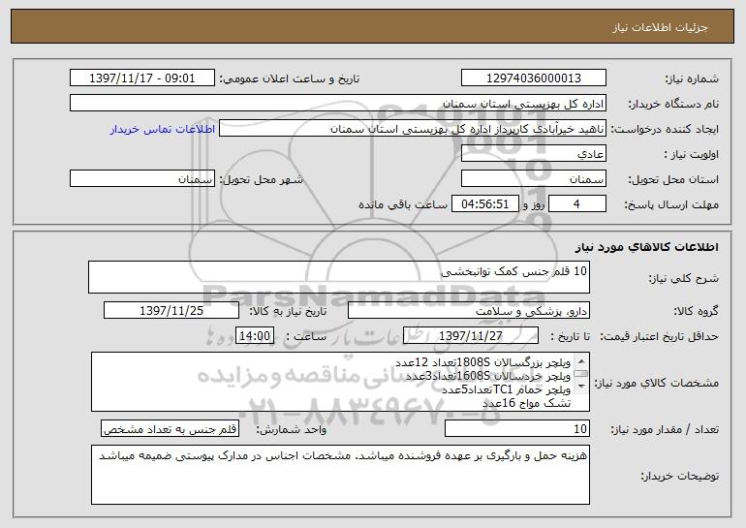Select the line 'ویلچر خردسالان 1608S تعداد3عدد'
The image size is (746, 528).
[487, 376]
